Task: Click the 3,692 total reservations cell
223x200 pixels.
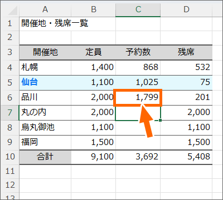Action: coord(138,157)
